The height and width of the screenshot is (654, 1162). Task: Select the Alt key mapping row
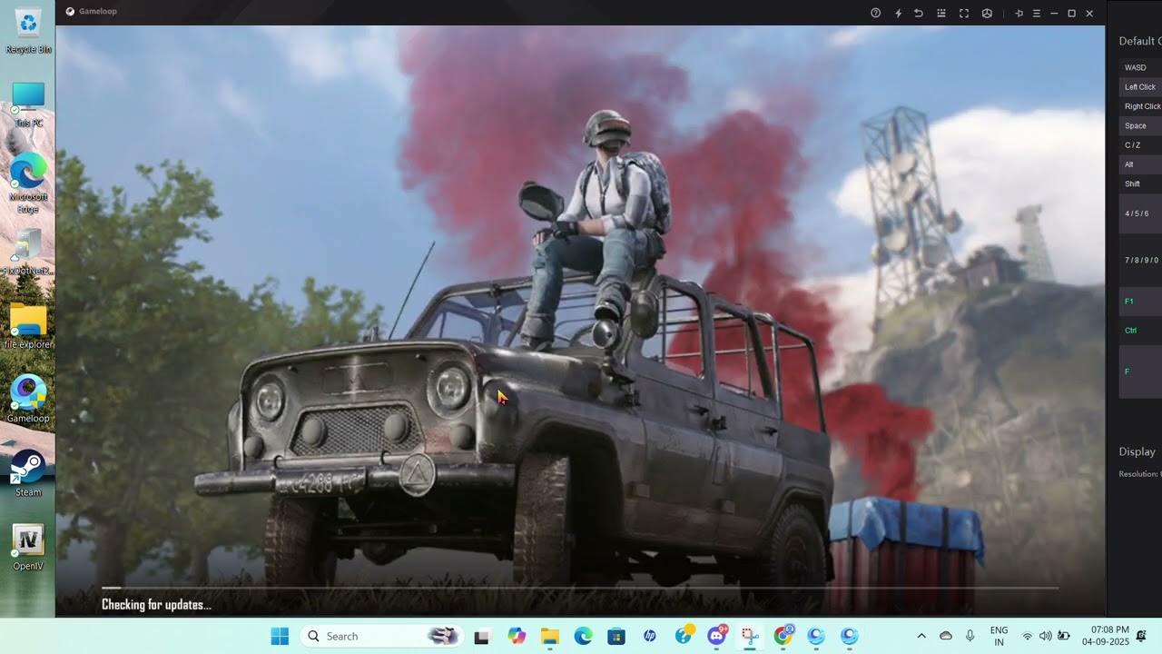point(1140,164)
